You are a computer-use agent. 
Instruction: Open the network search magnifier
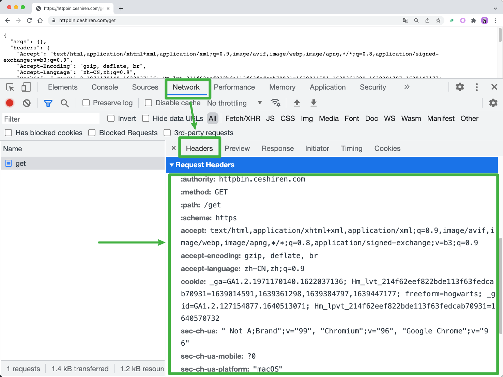pos(64,103)
